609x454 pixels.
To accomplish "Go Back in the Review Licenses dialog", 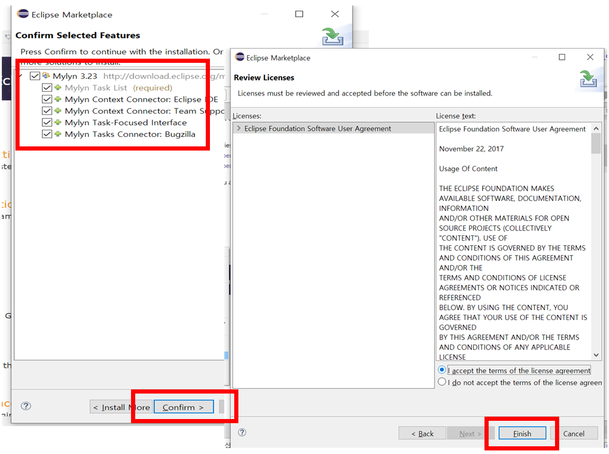I will tap(422, 433).
